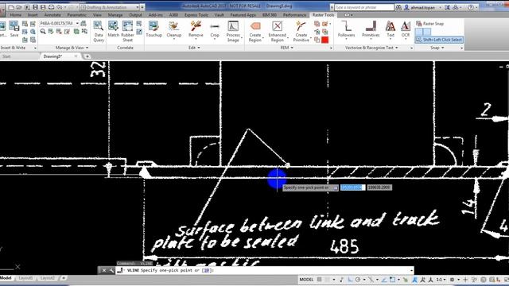509x286 pixels.
Task: Click the Crop tool icon
Action: (x=215, y=26)
